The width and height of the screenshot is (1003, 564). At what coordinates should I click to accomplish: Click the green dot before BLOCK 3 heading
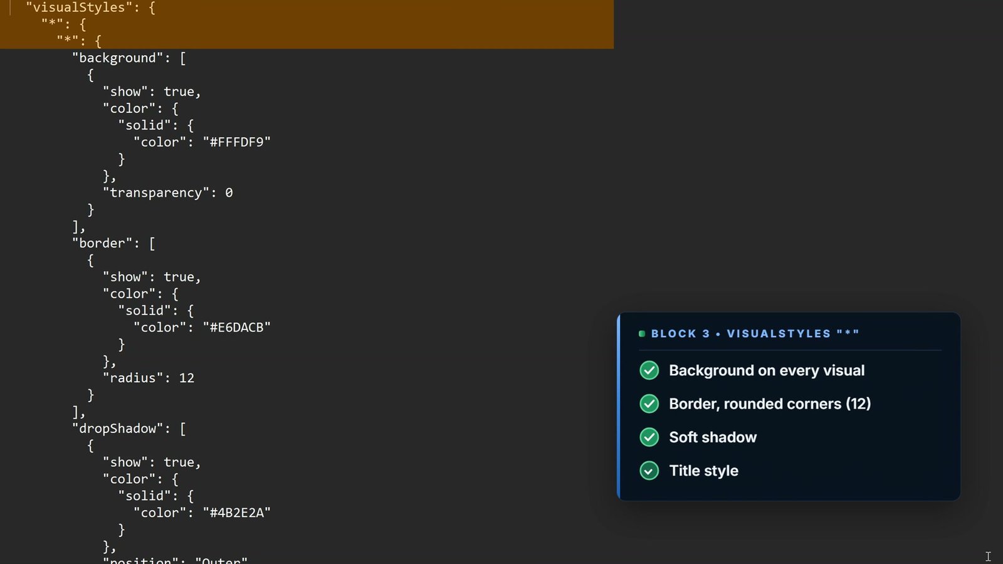pos(642,333)
